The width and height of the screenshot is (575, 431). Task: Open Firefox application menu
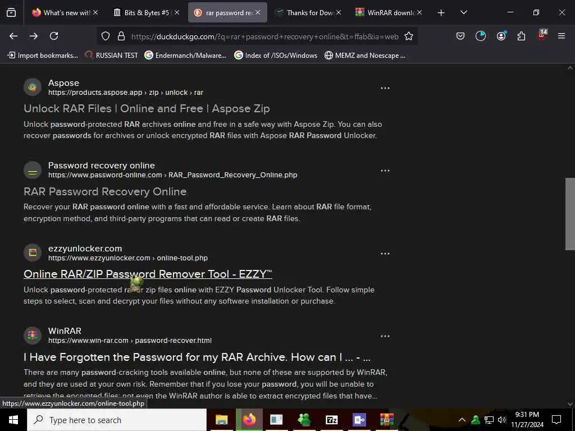562,36
